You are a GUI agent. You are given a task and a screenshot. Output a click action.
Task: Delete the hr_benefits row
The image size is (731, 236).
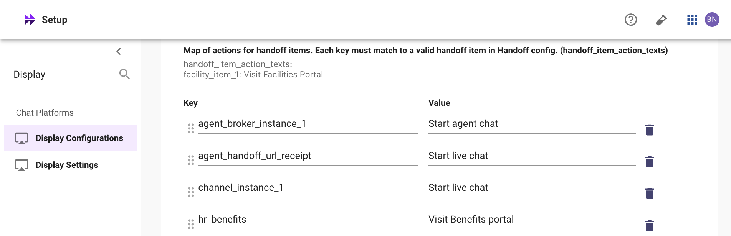coord(650,225)
